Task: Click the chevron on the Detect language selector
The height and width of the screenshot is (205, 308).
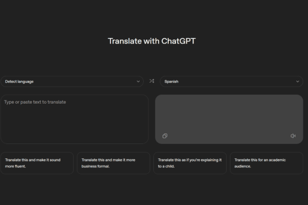Action: click(x=138, y=81)
